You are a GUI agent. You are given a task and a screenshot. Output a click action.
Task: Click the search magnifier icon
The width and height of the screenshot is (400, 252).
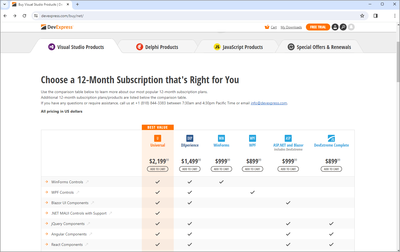(343, 27)
